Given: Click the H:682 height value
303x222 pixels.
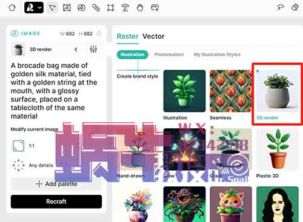Looking at the screenshot, I should pyautogui.click(x=85, y=33).
